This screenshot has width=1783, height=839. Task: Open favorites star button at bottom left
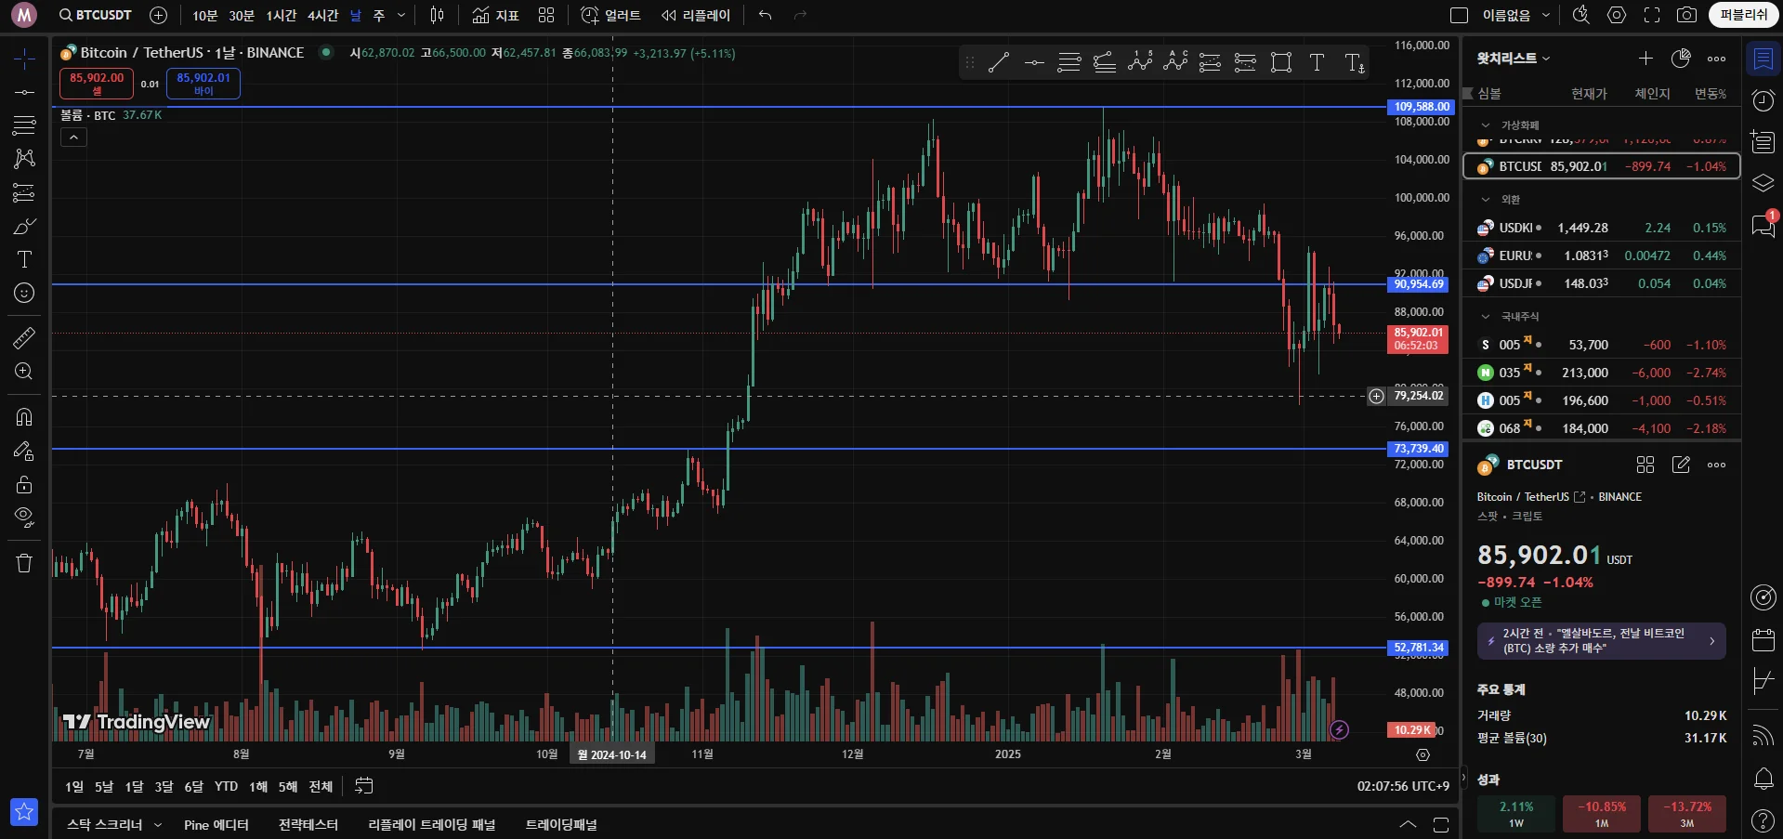(x=24, y=812)
